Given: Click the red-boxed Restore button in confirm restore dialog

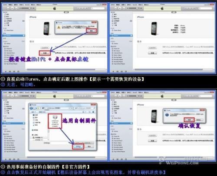Looking at the screenshot, I should [x=189, y=120].
